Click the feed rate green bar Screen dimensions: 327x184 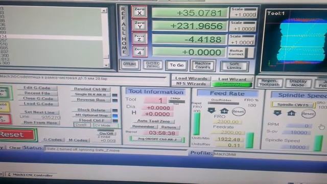click(250, 140)
